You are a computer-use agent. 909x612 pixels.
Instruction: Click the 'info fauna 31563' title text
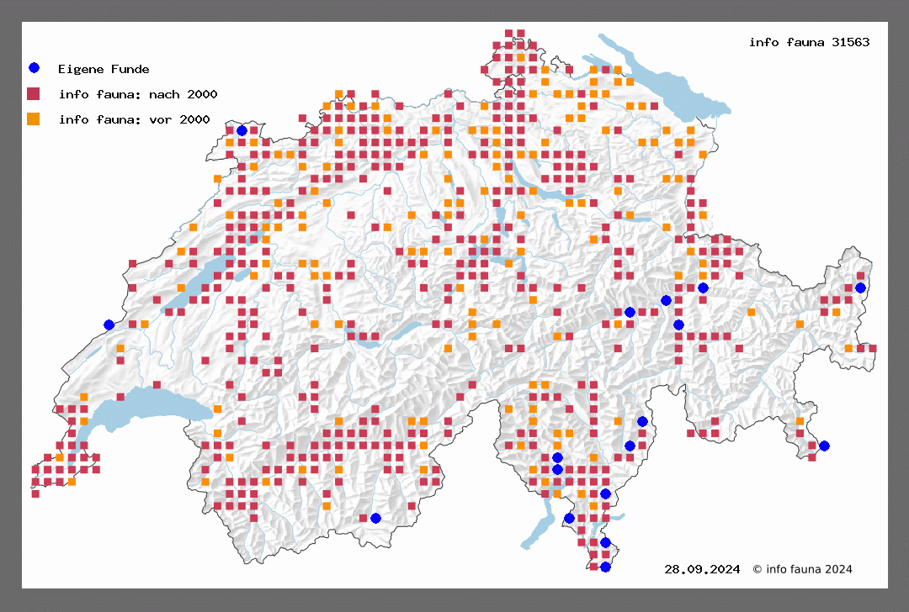click(809, 42)
